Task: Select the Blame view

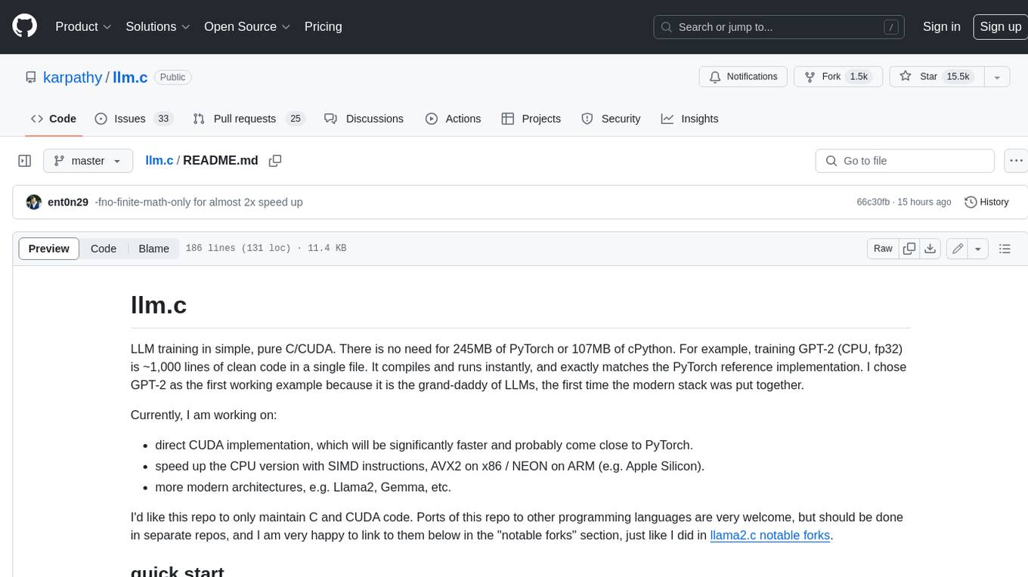Action: pos(153,248)
